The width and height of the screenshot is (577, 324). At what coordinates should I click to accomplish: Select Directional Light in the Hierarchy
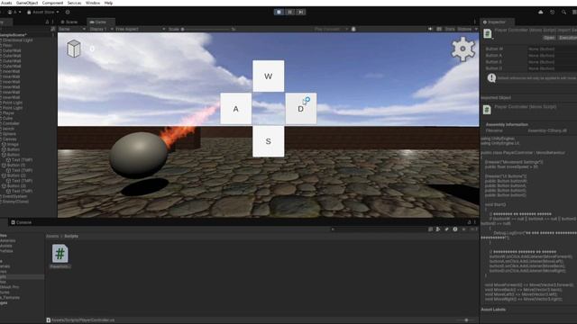point(17,40)
